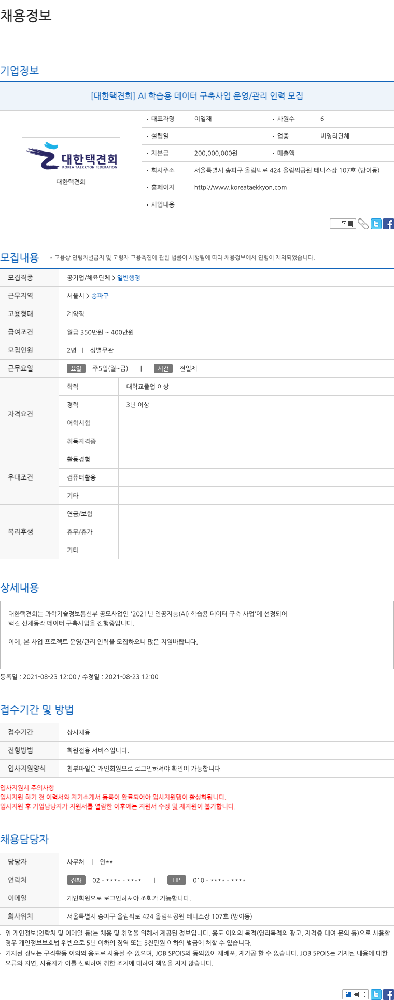Click the 우대조건 row header

[x=30, y=477]
